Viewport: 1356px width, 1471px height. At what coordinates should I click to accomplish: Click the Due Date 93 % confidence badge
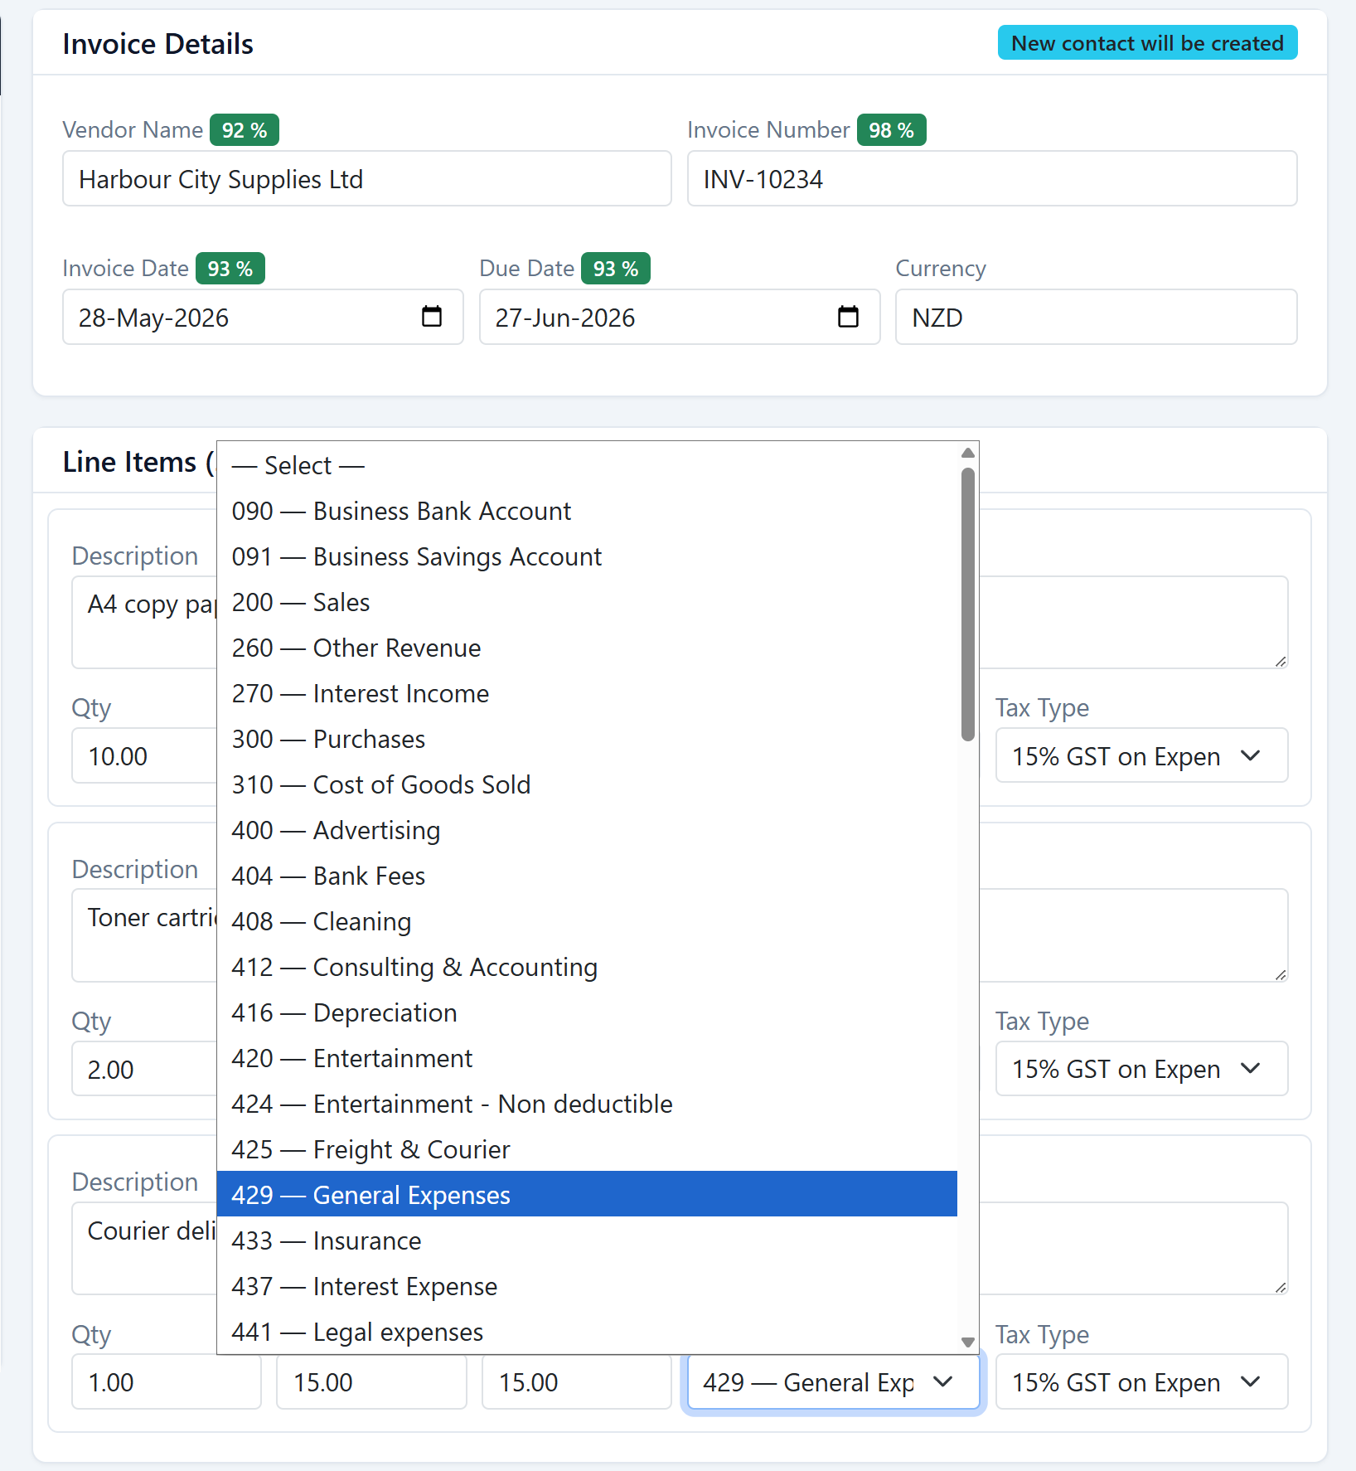[616, 269]
